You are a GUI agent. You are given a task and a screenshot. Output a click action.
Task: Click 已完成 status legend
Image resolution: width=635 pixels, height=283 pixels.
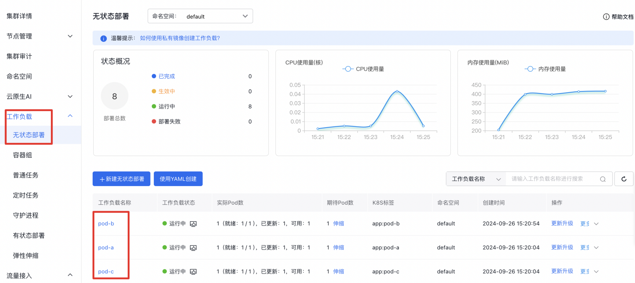pyautogui.click(x=163, y=76)
